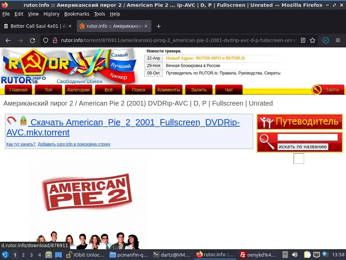Switch to virtual desktop 3
346x260 pixels.
point(31,255)
